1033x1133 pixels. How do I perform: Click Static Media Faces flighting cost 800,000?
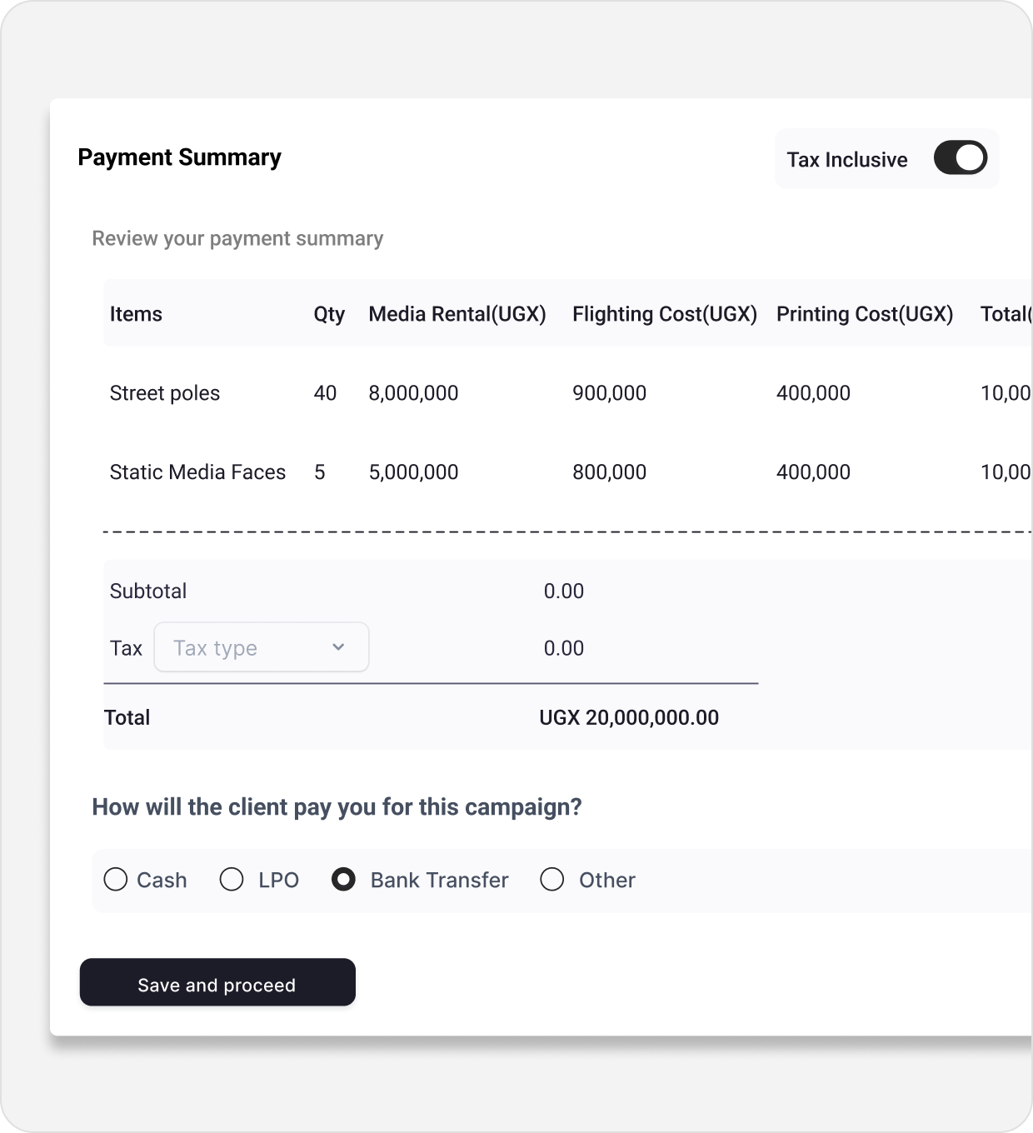[x=609, y=472]
